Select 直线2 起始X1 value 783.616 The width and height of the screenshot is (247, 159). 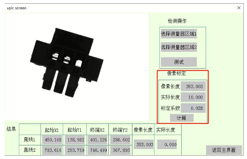(52, 150)
